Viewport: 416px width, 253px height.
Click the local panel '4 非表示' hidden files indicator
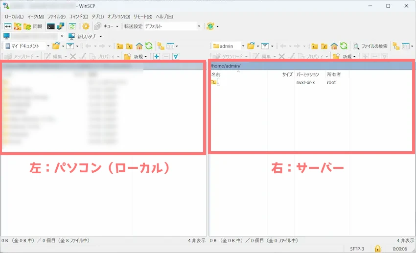tap(197, 241)
